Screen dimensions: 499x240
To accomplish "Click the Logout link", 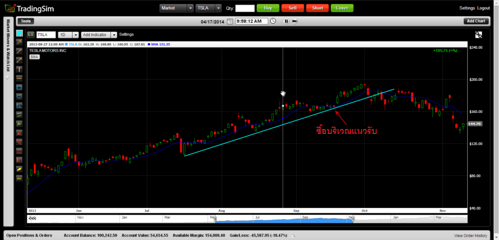I will point(483,8).
